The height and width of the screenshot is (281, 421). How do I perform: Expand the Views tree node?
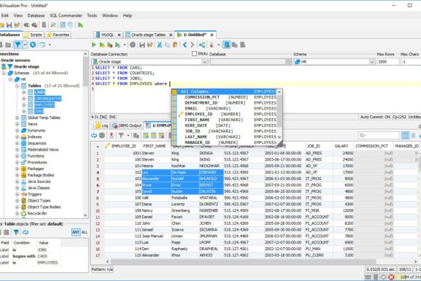coord(17,124)
